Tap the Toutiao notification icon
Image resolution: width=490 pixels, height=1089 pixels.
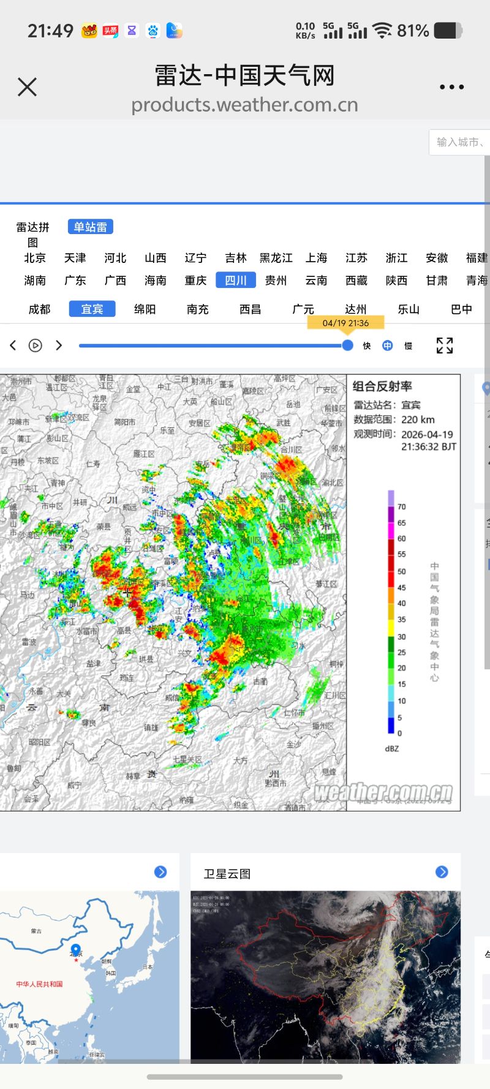110,31
